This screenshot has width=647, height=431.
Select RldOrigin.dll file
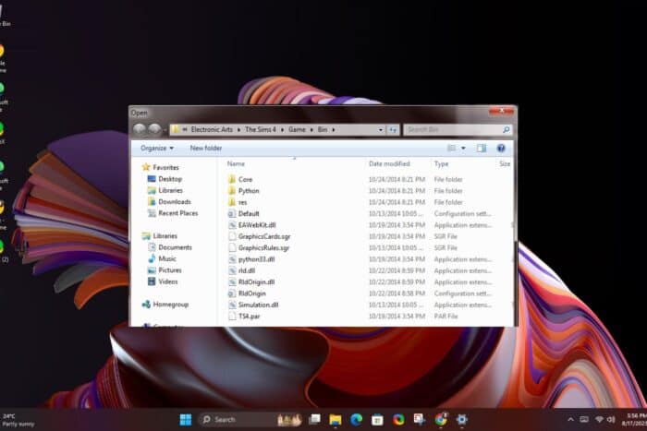(256, 281)
